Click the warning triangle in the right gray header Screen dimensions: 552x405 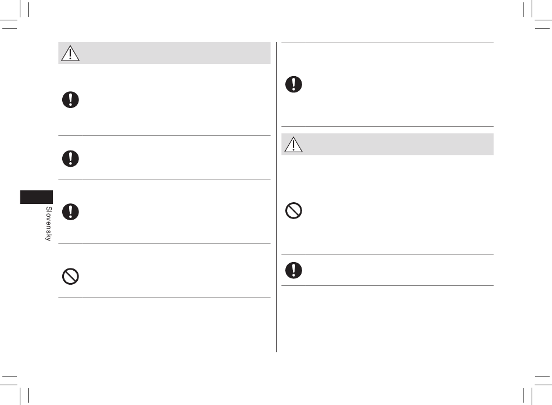(293, 144)
